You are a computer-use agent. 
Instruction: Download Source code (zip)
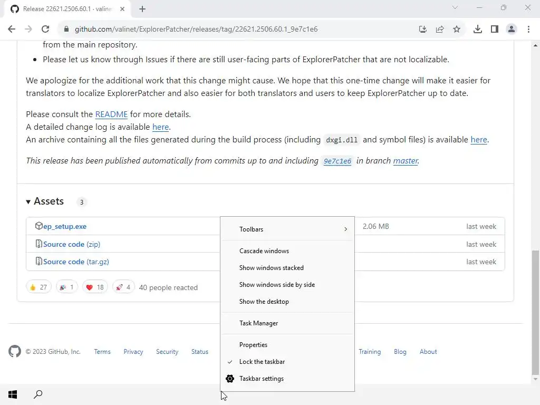point(72,244)
